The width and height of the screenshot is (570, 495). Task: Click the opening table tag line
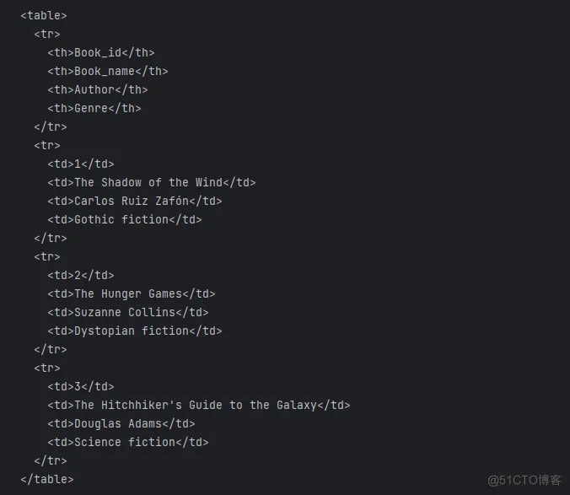click(x=43, y=15)
